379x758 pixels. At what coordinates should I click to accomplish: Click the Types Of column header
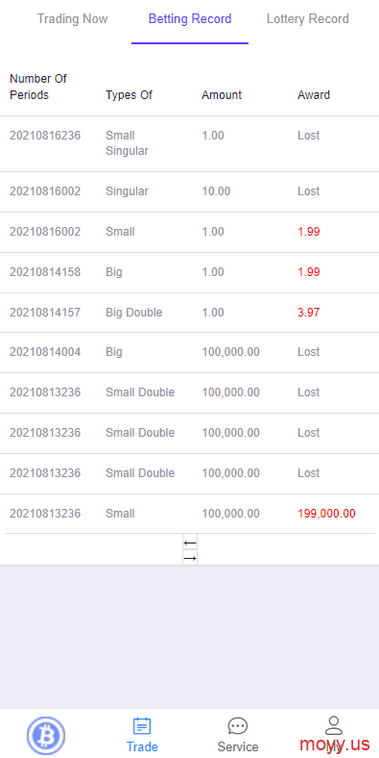tap(129, 94)
